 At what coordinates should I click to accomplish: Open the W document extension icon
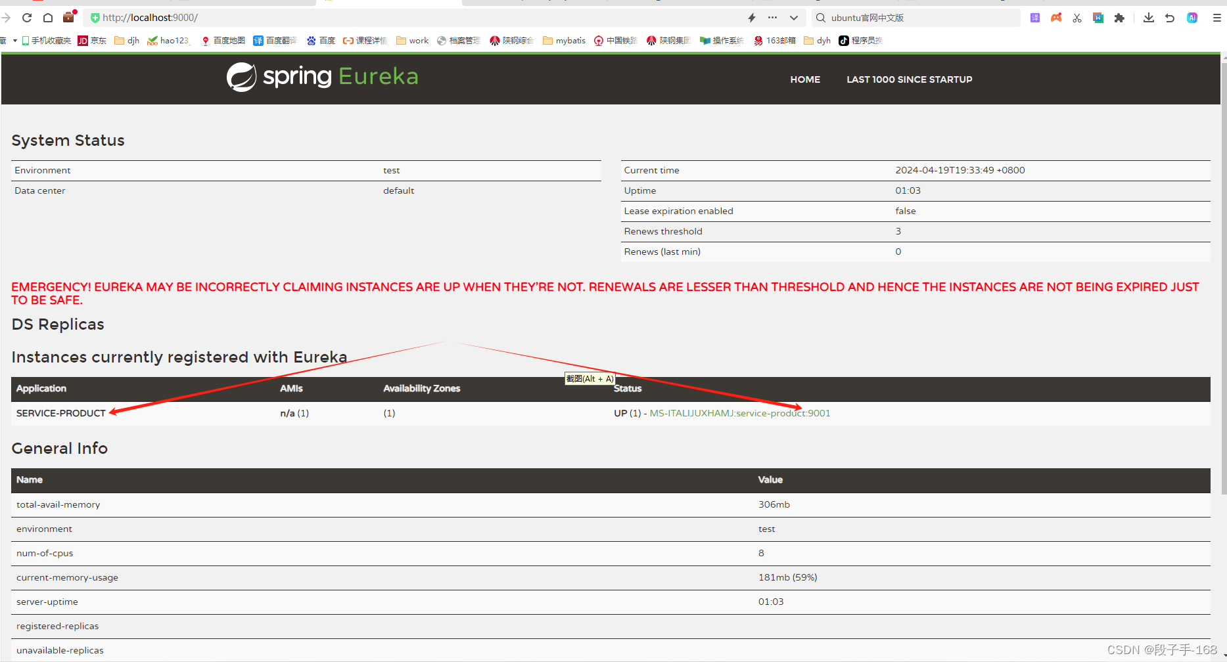[1098, 18]
